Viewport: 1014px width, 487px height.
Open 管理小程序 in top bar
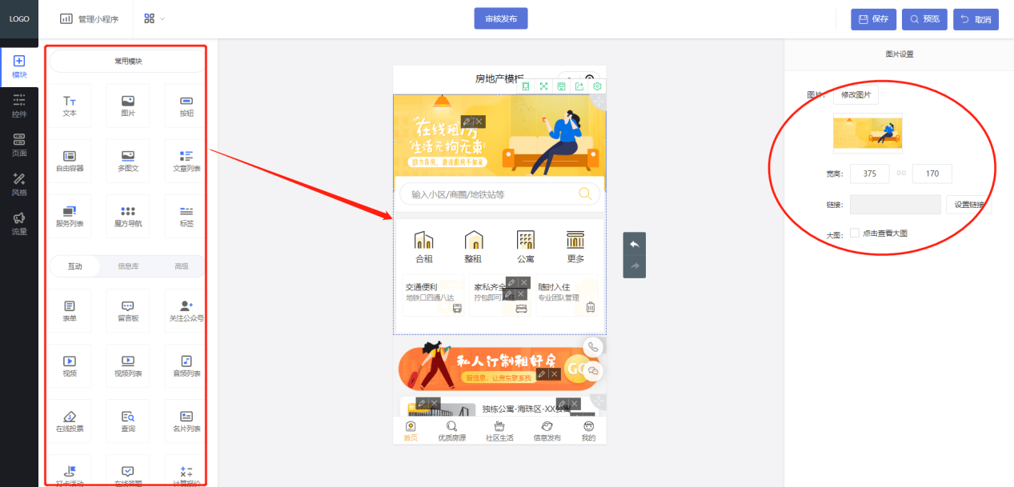90,18
